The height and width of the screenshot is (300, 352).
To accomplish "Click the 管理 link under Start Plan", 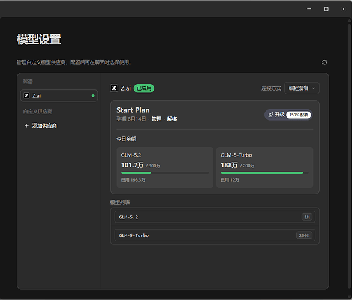I will click(x=157, y=119).
